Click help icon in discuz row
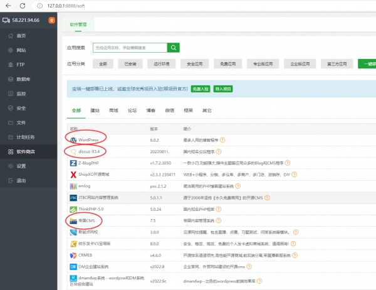Screen dimensions: 376x290 click(x=219, y=152)
